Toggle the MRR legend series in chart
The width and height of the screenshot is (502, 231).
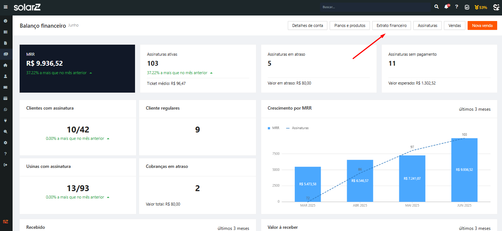(273, 128)
